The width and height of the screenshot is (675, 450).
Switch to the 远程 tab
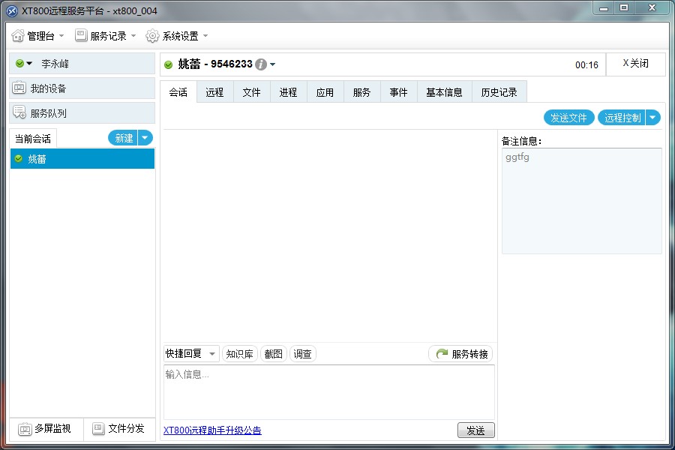(x=214, y=92)
